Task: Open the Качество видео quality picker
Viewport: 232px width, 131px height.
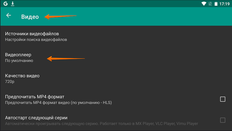Action: pyautogui.click(x=22, y=76)
